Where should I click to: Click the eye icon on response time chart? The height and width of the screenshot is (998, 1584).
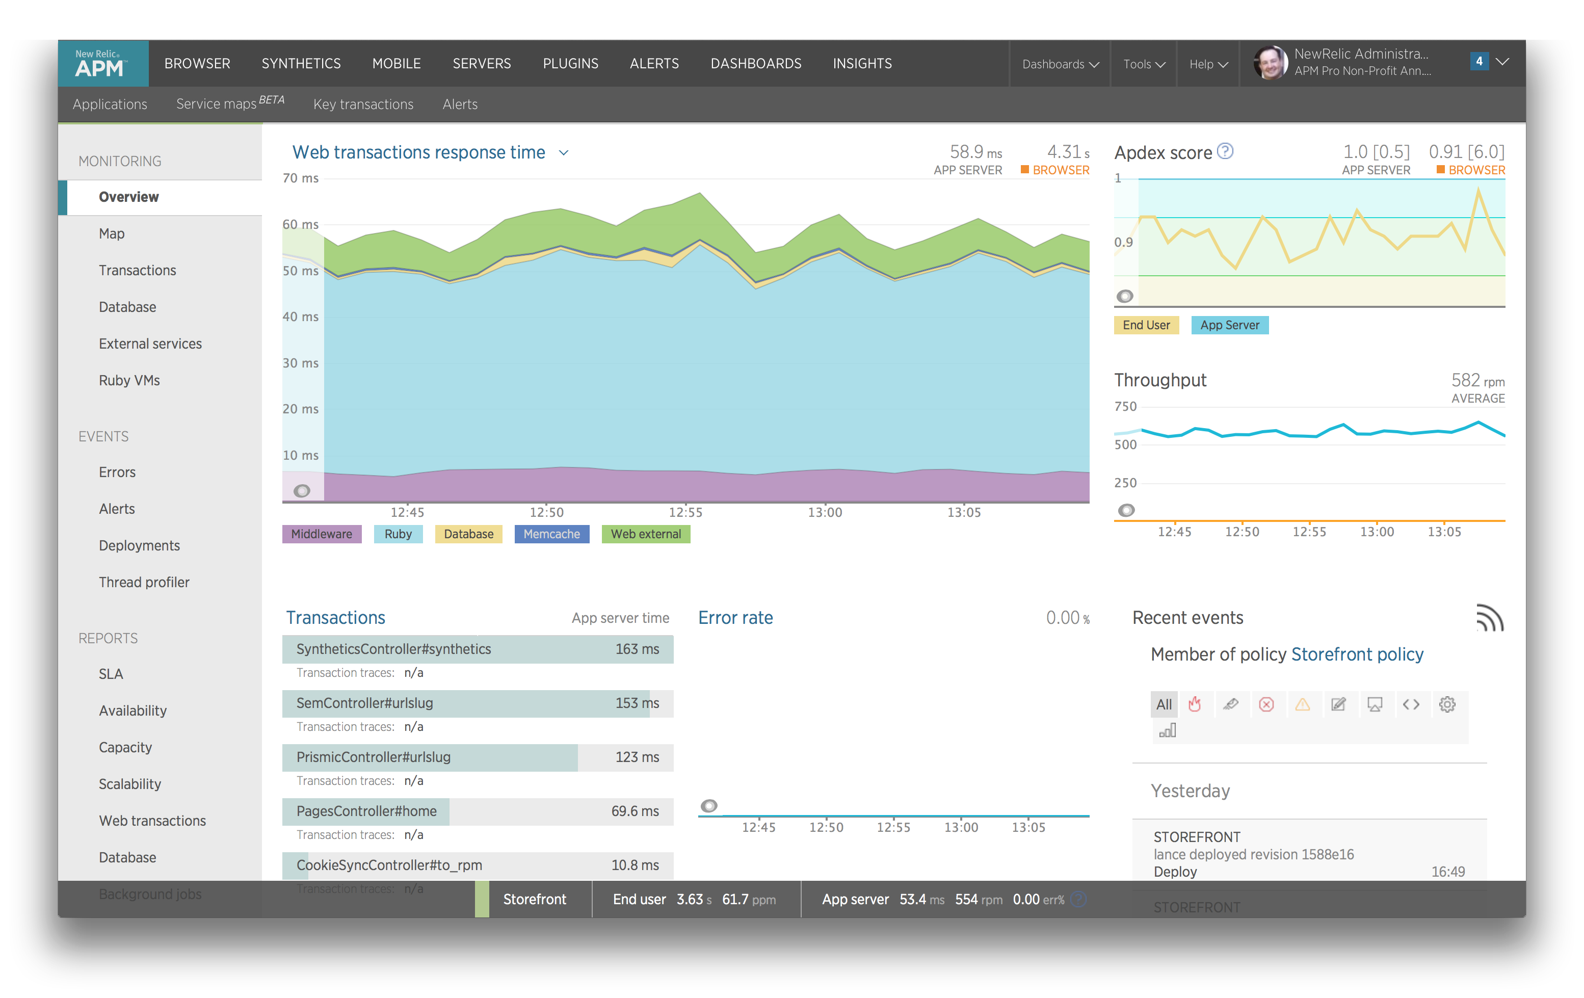(302, 491)
